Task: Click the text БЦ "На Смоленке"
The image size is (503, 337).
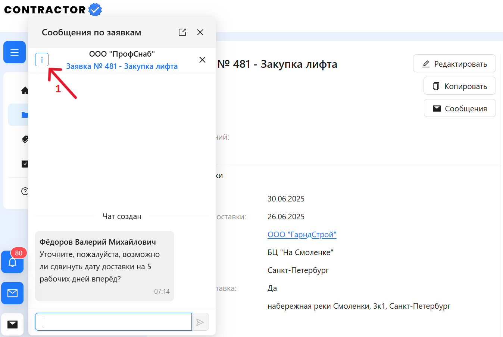Action: pos(300,252)
